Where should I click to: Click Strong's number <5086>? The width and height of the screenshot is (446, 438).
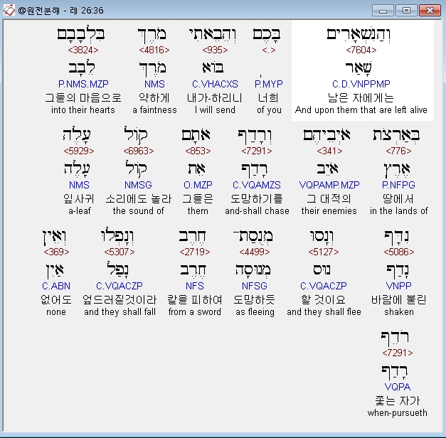point(398,252)
